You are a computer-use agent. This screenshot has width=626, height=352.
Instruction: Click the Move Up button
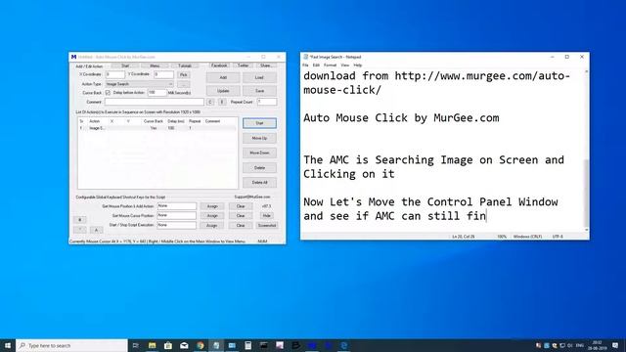click(259, 138)
